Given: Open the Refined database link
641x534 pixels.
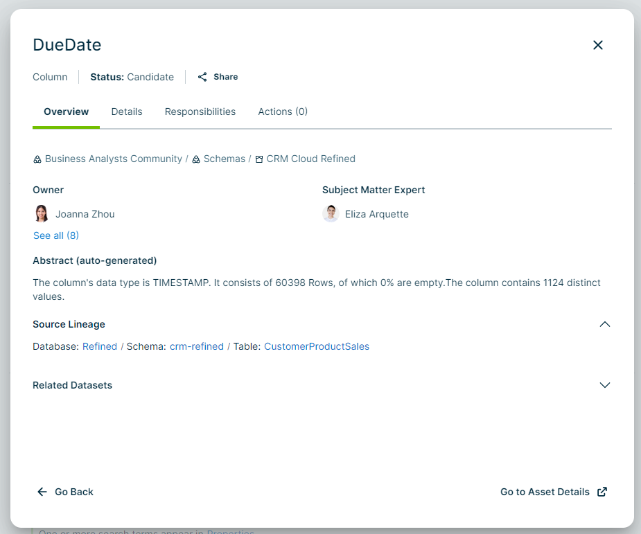Looking at the screenshot, I should [x=100, y=346].
